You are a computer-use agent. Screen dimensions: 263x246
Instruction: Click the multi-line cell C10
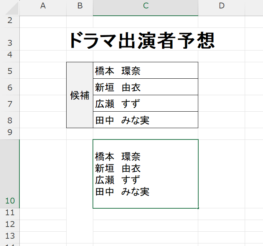tap(146, 174)
